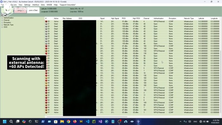Sort by the SSID column header
This screenshot has height=125, width=222.
[88, 18]
